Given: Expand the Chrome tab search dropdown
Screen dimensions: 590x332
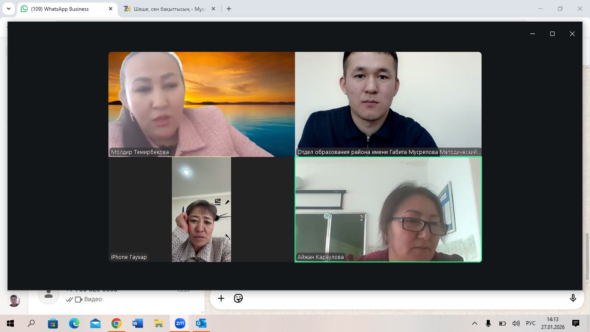Looking at the screenshot, I should [x=8, y=9].
